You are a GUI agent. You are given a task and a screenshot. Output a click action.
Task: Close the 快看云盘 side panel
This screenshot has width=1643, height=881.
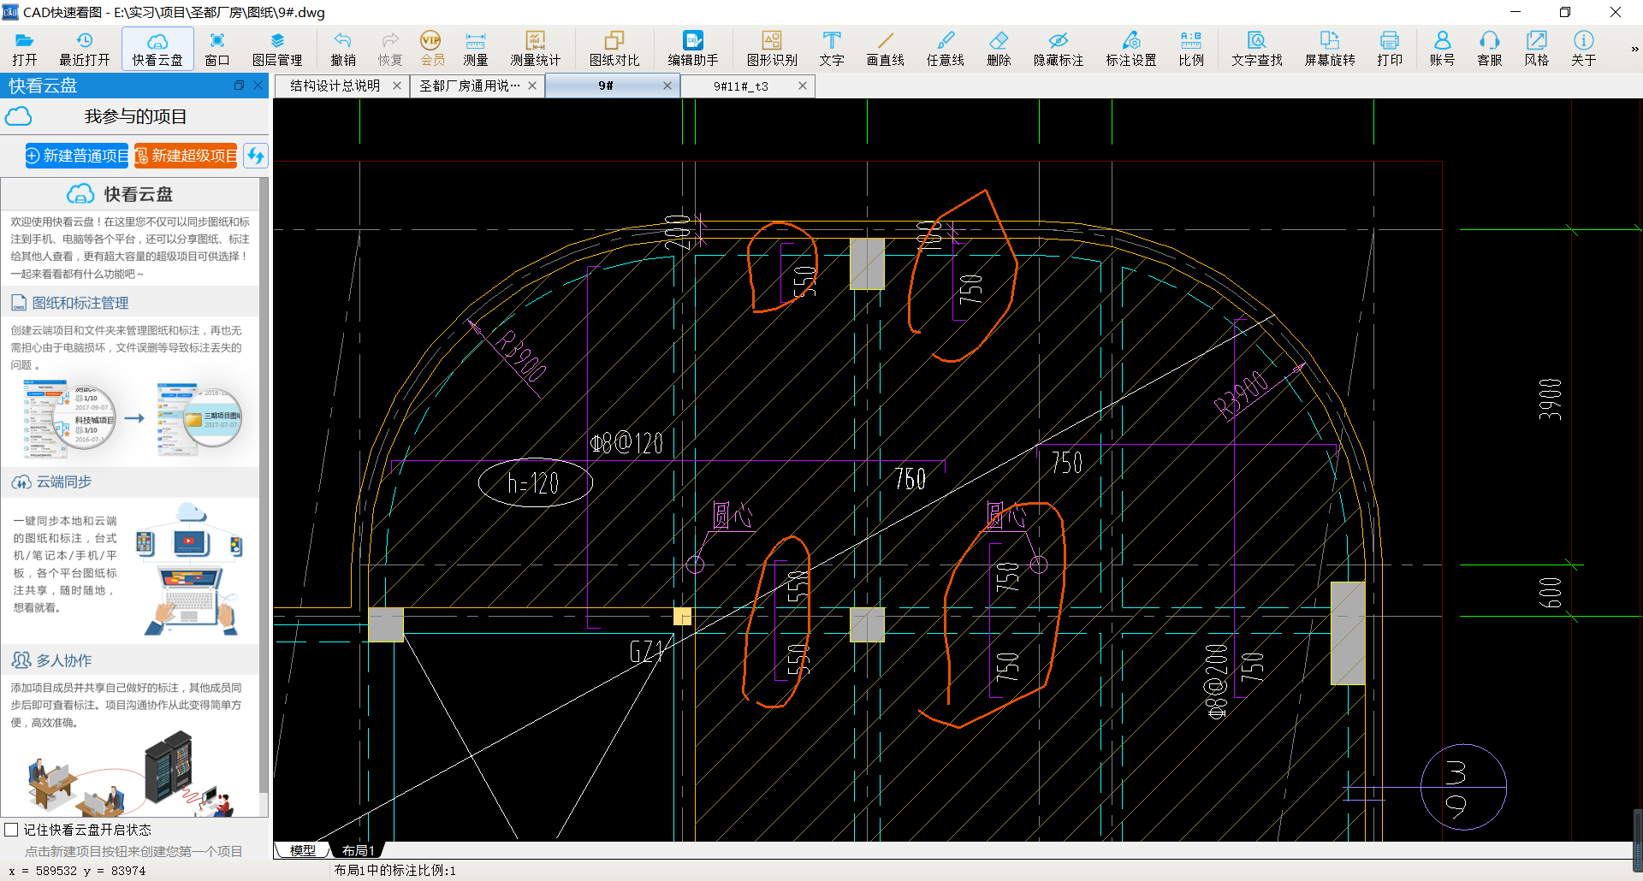pyautogui.click(x=258, y=86)
